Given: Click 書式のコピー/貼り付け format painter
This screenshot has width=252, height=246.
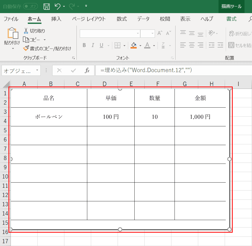Looking at the screenshot, I should [x=47, y=49].
